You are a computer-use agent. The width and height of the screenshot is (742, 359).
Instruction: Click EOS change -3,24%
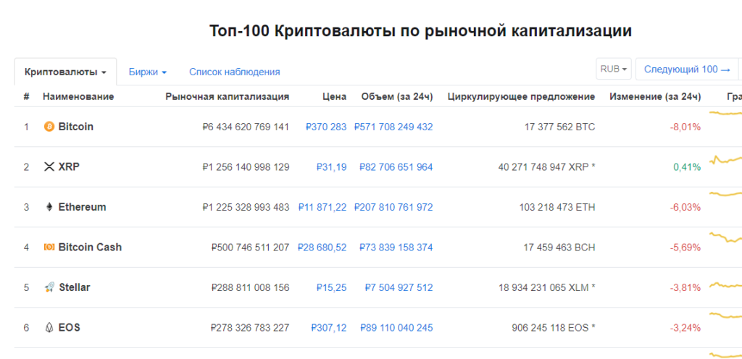pyautogui.click(x=685, y=328)
